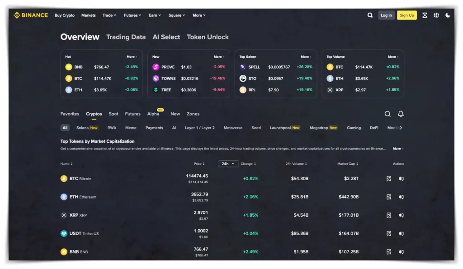Open the globe language selector icon
This screenshot has width=463, height=269.
tap(436, 15)
